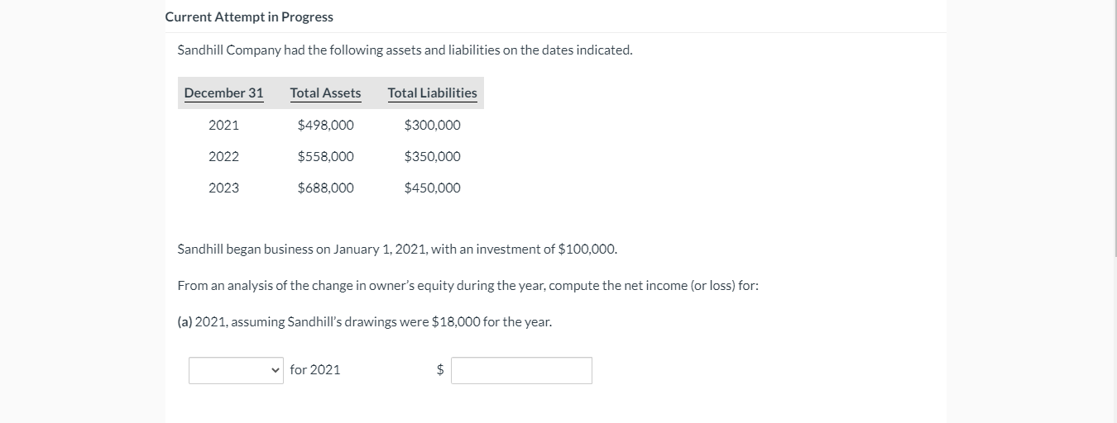Select the 2022 year row label

point(223,156)
